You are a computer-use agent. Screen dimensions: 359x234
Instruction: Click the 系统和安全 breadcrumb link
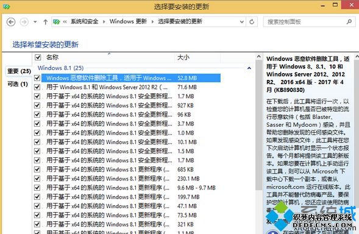pyautogui.click(x=84, y=21)
